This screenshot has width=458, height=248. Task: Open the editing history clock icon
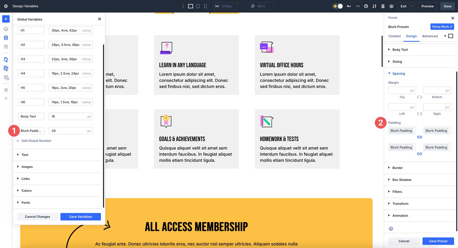(366, 6)
